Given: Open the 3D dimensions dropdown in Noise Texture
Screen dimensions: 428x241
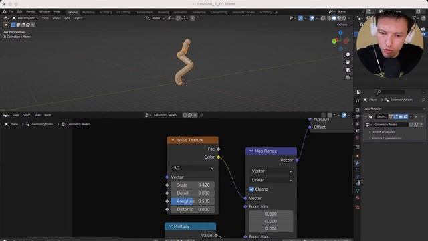Looking at the screenshot, I should point(193,168).
